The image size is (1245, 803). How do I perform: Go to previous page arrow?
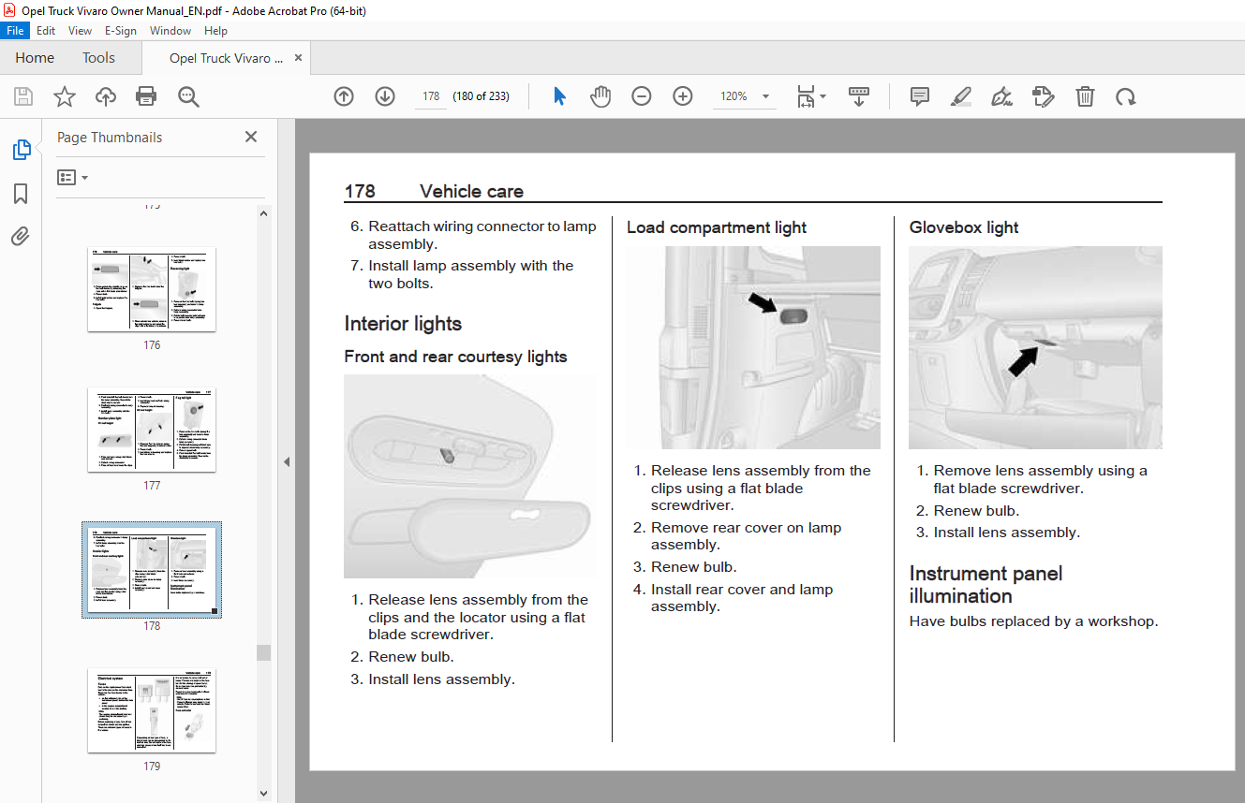(344, 96)
